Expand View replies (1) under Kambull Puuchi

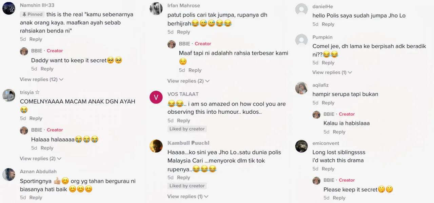tap(188, 197)
